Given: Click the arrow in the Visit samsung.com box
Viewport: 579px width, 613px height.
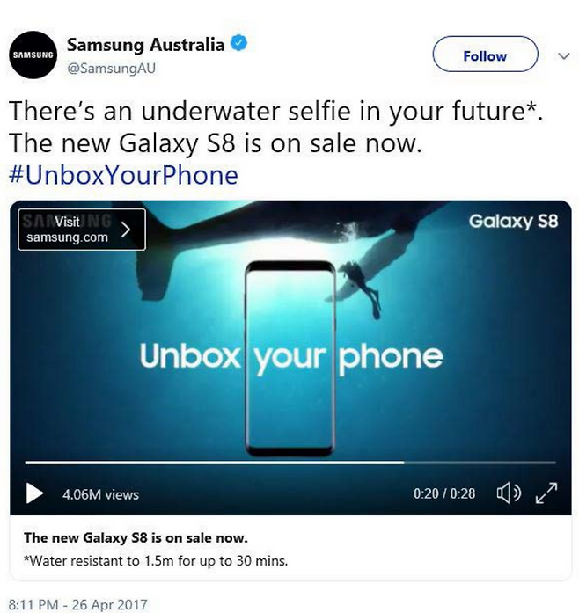Looking at the screenshot, I should (126, 230).
